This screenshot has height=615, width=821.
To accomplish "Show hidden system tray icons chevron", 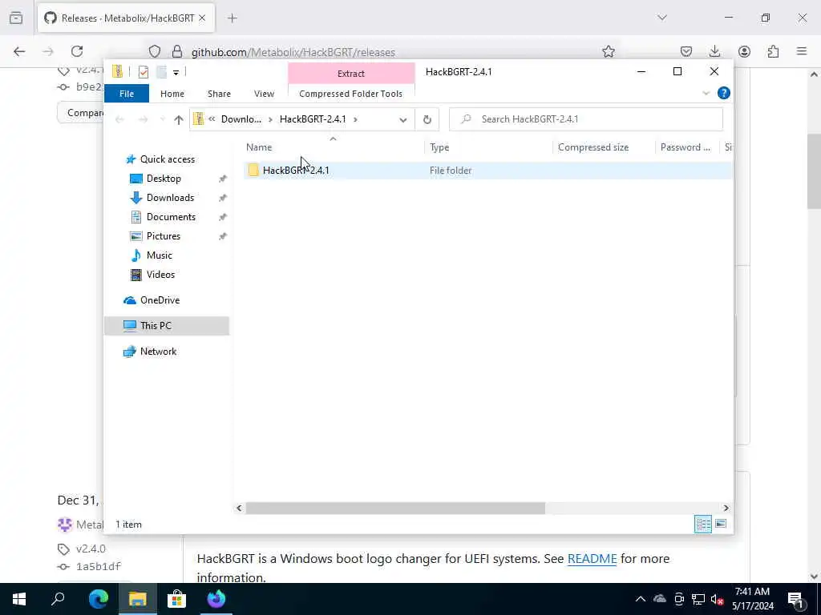I will point(641,599).
